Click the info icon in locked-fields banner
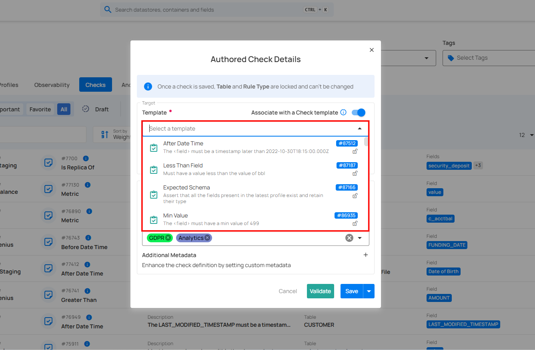This screenshot has width=535, height=350. 148,86
